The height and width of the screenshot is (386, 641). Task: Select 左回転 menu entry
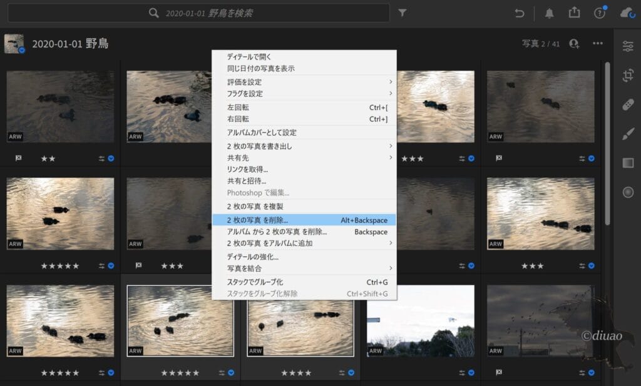pos(305,108)
